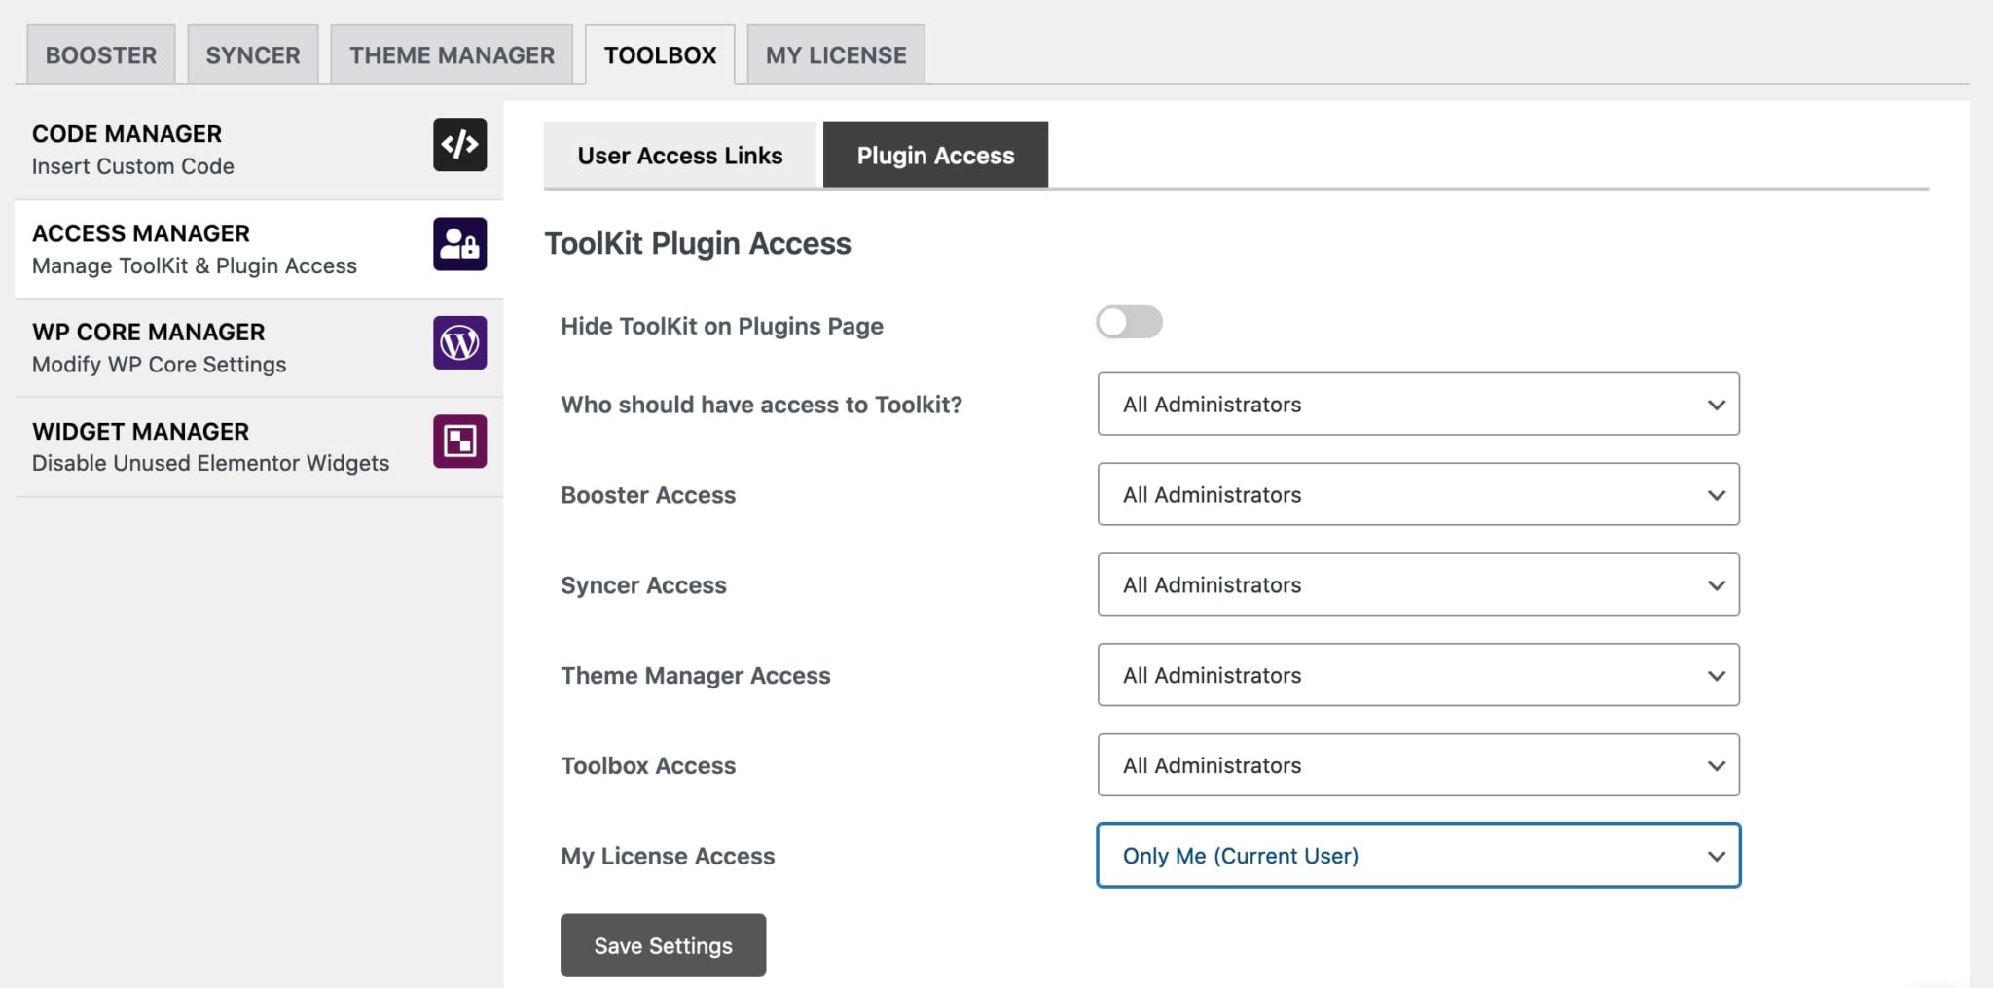Switch to the Theme Manager tab
The height and width of the screenshot is (988, 1993).
point(453,54)
